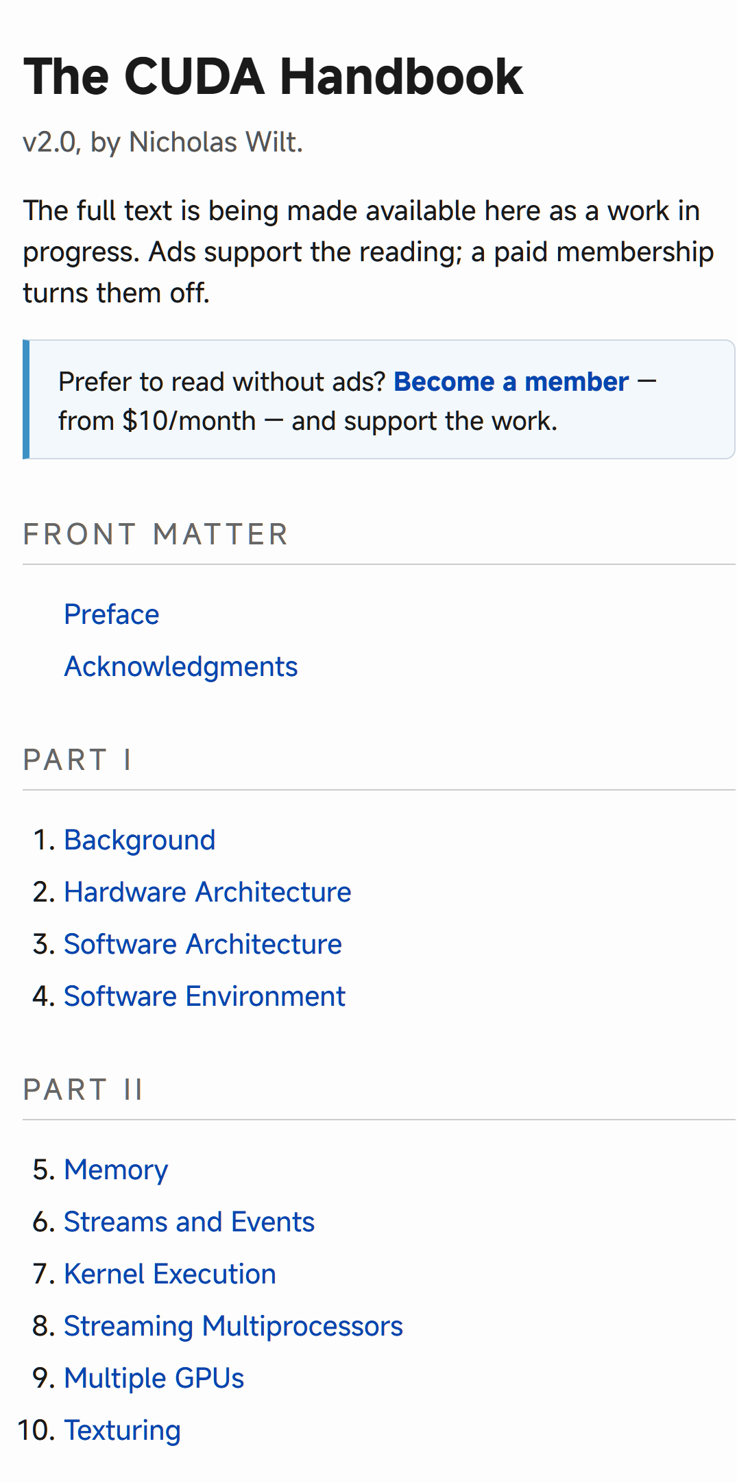Open chapter 1 Background

[140, 841]
